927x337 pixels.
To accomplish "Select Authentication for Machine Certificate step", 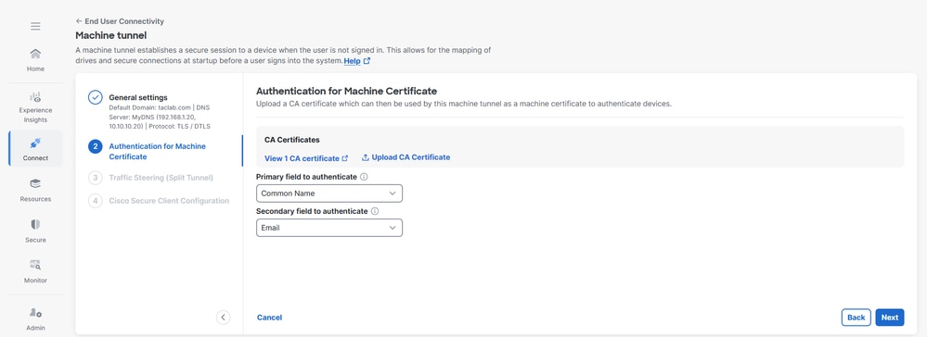I will coord(157,151).
